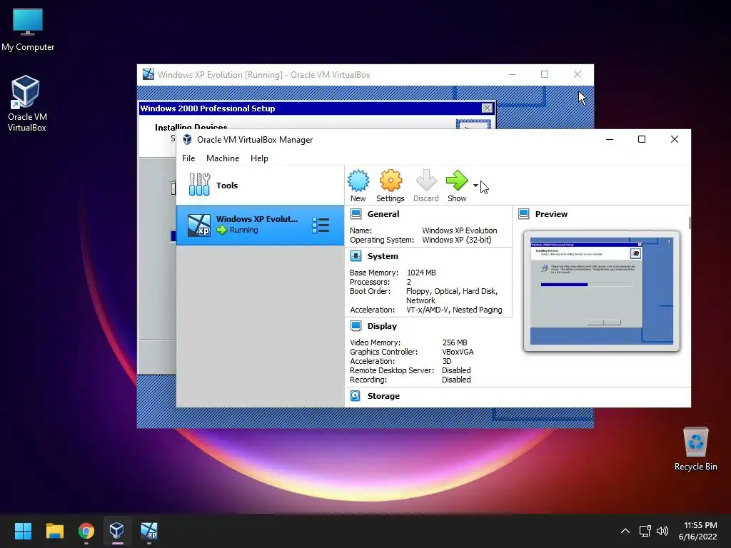Click the Base Memory value 1024 MB

[x=421, y=273]
